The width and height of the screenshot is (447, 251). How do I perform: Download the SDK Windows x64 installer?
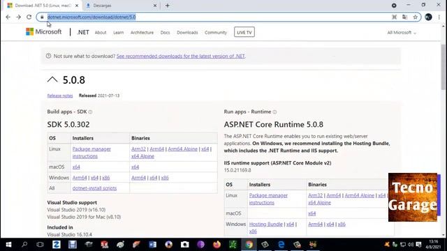tap(94, 178)
